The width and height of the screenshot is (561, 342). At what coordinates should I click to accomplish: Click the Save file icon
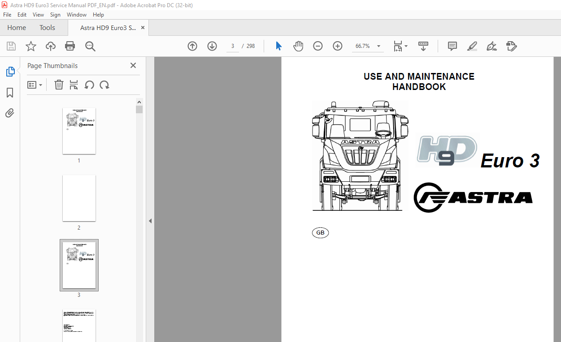[11, 46]
